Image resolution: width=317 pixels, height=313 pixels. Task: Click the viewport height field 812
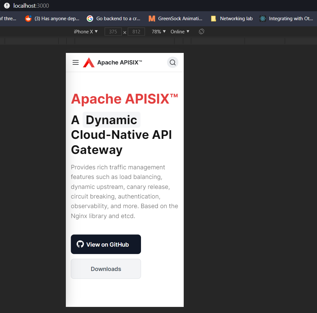point(136,32)
